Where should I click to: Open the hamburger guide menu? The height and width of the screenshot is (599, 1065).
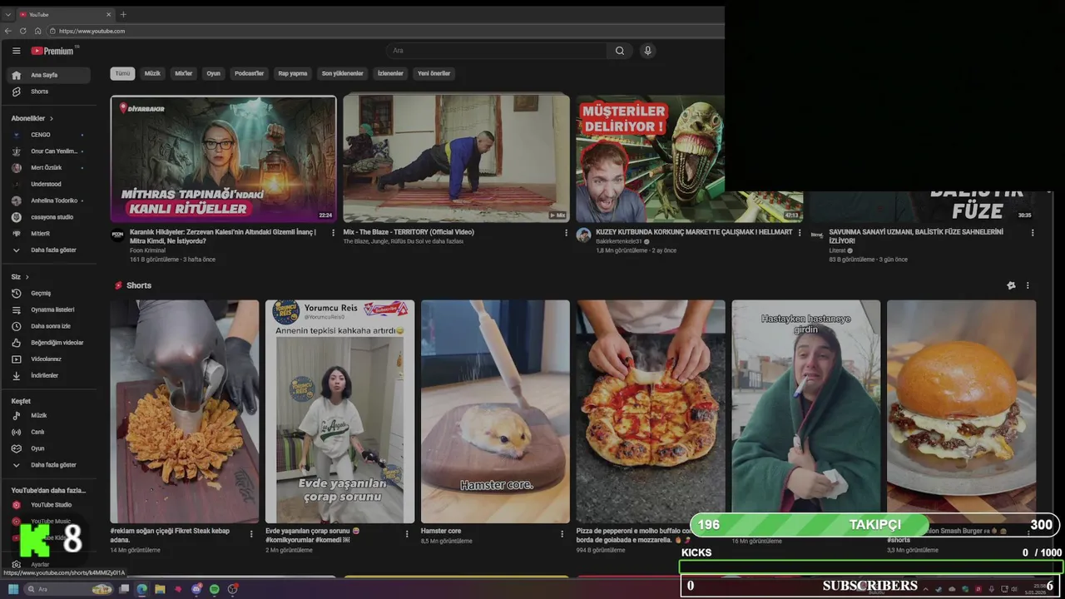(x=16, y=51)
